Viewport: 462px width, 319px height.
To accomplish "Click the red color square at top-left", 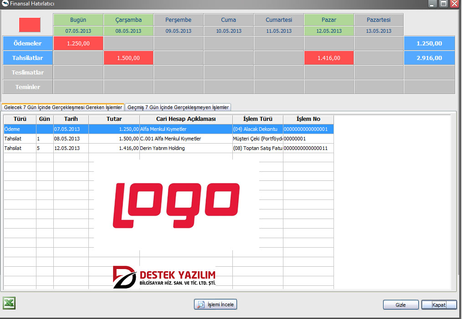I will click(x=30, y=25).
